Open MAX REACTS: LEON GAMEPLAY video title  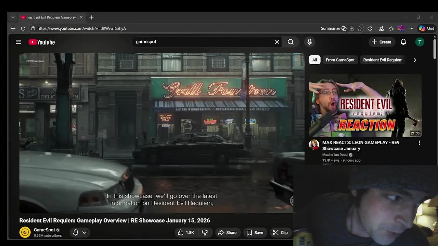point(361,146)
